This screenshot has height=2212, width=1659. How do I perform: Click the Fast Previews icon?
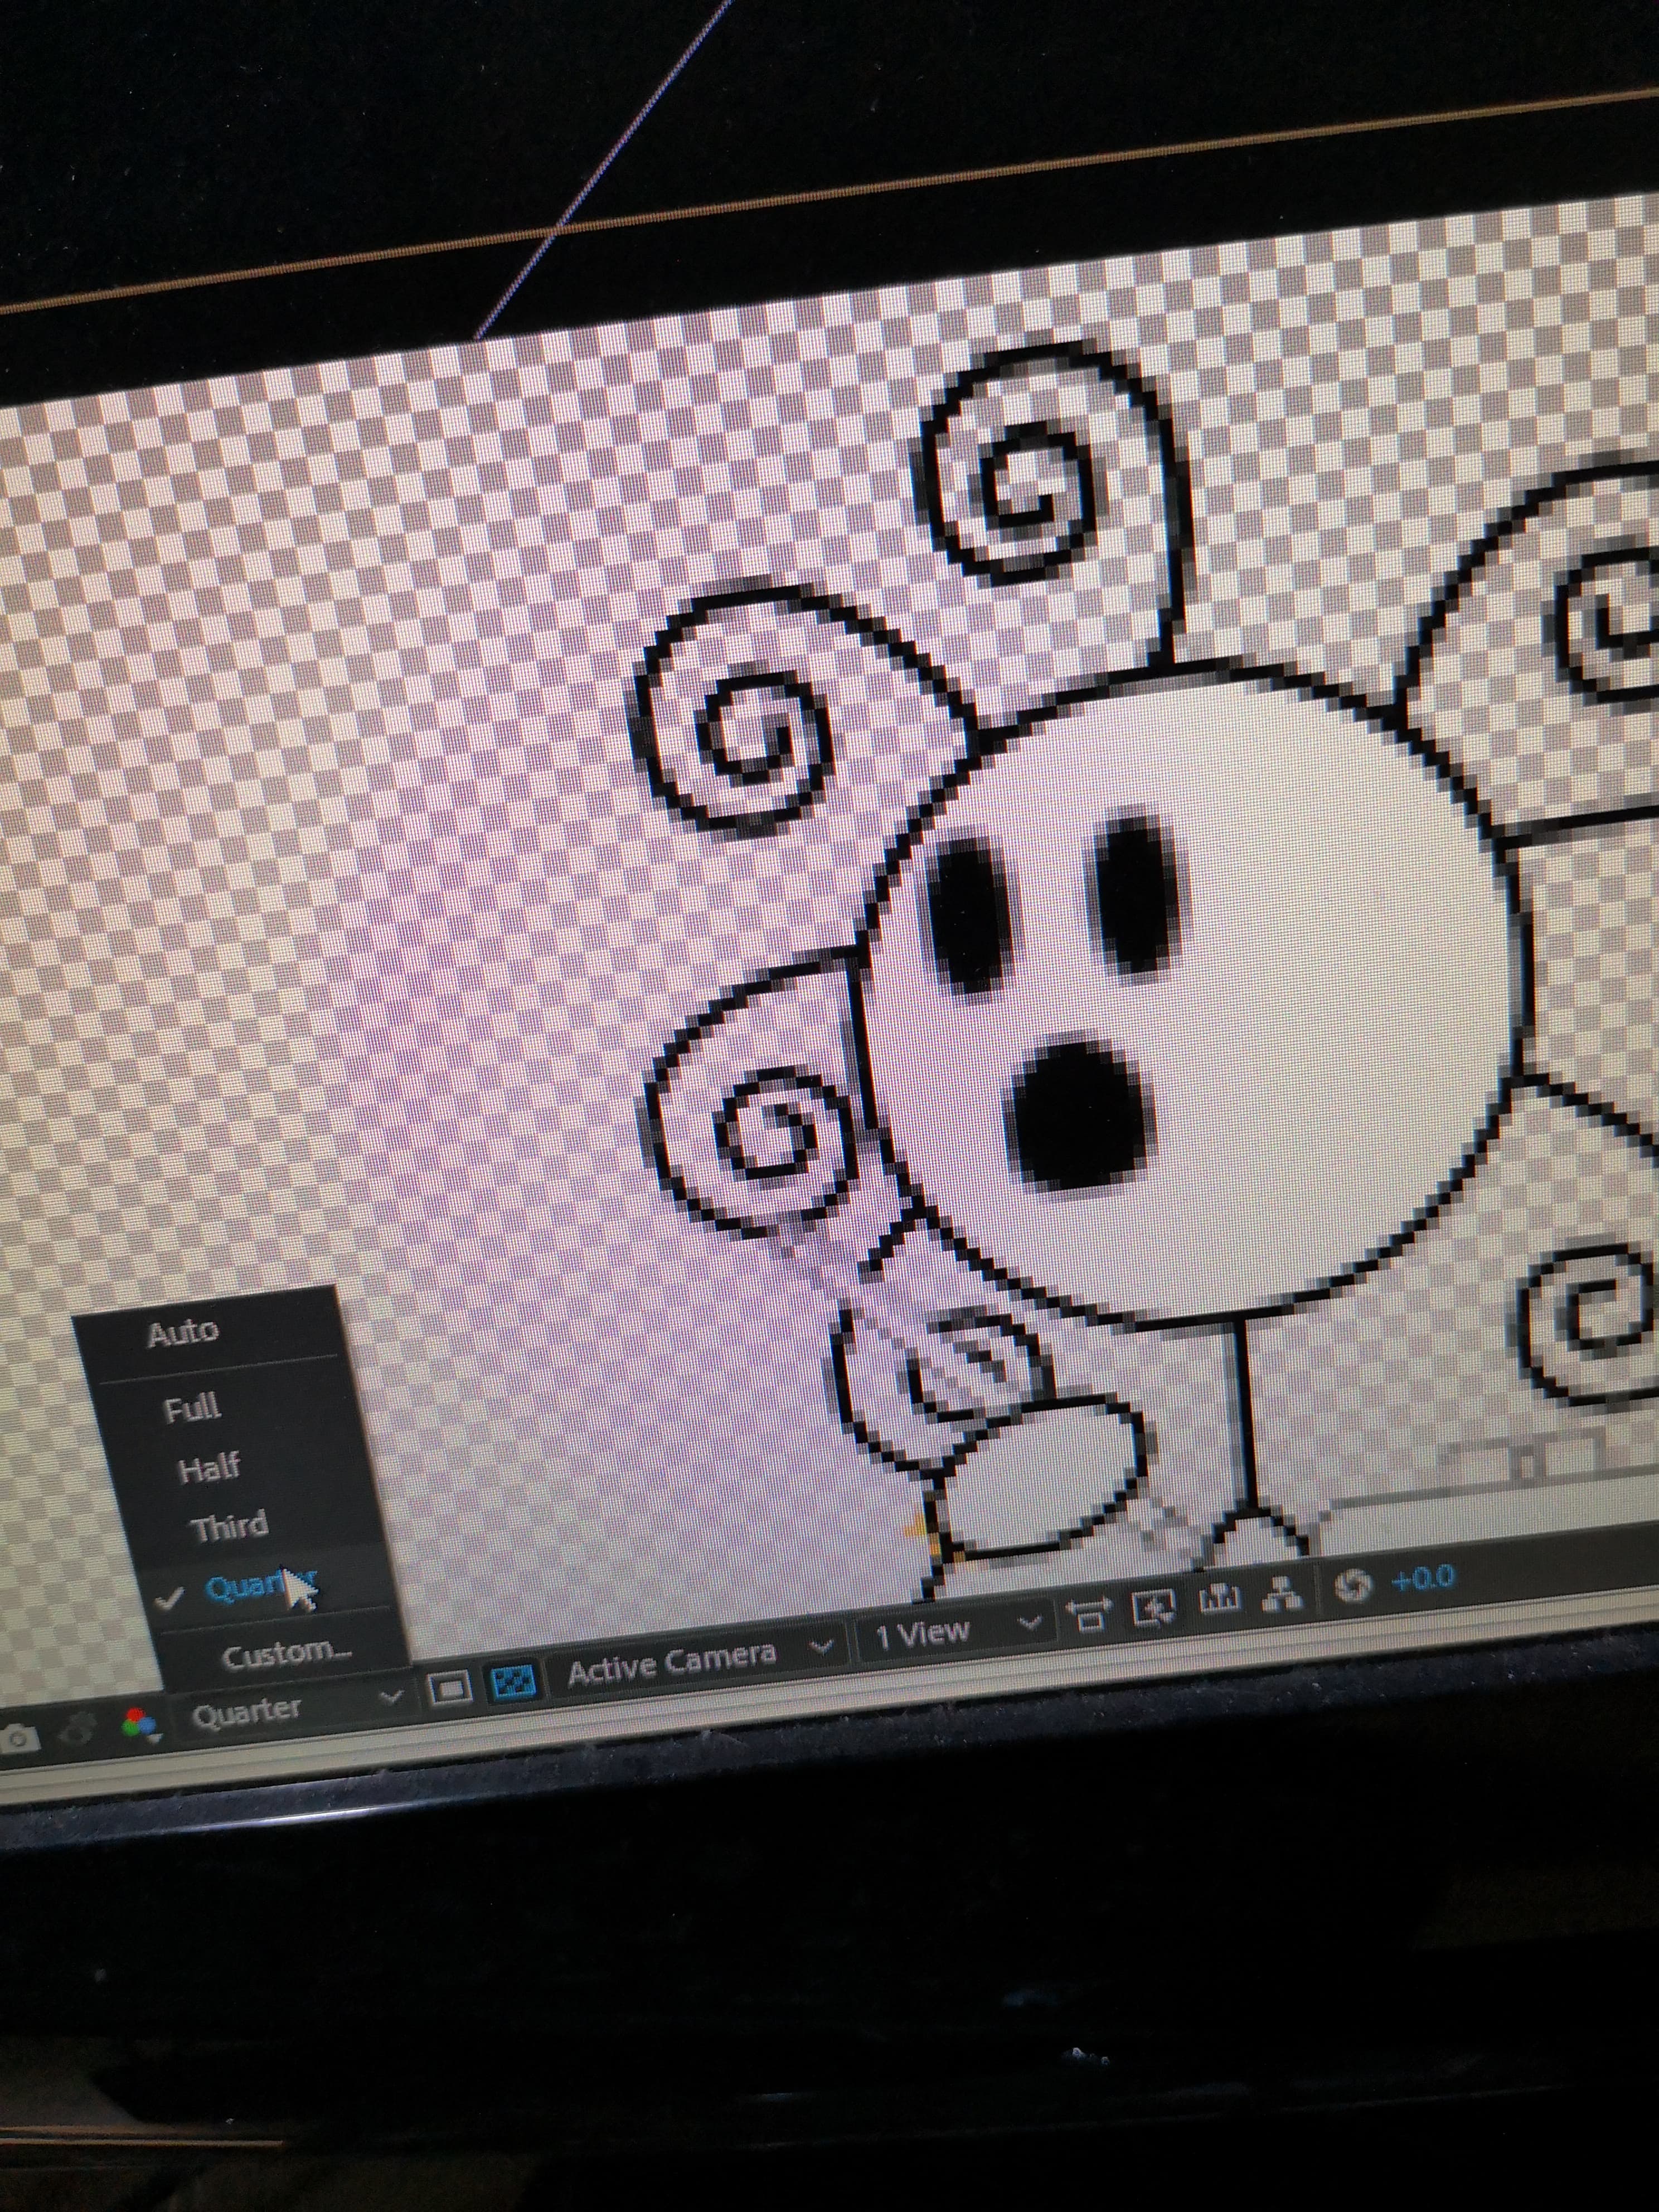coord(1155,1607)
